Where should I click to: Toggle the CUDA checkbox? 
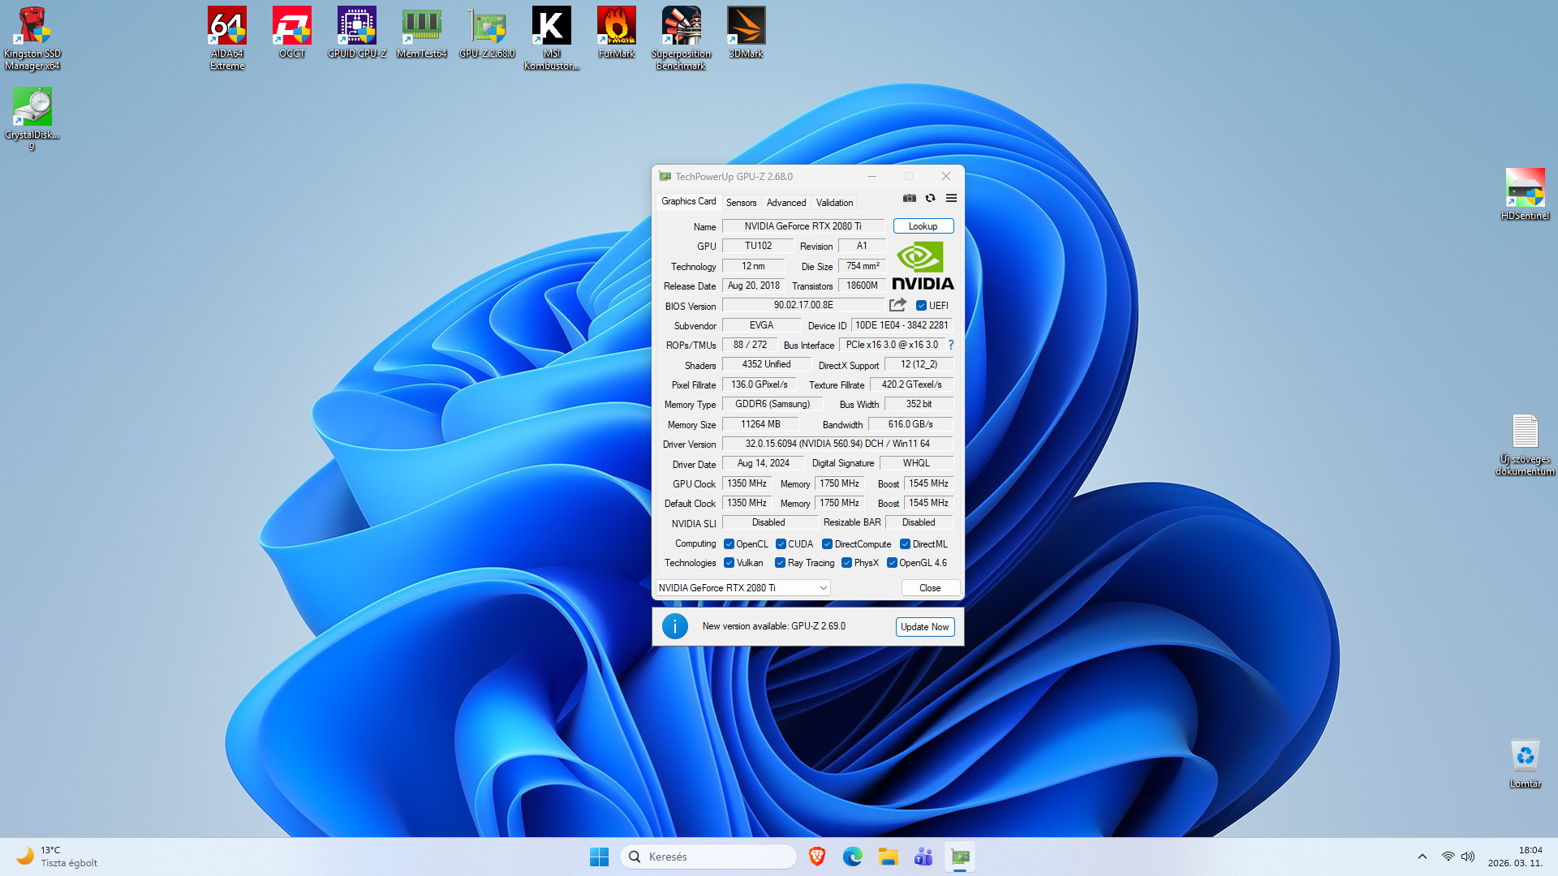(781, 544)
